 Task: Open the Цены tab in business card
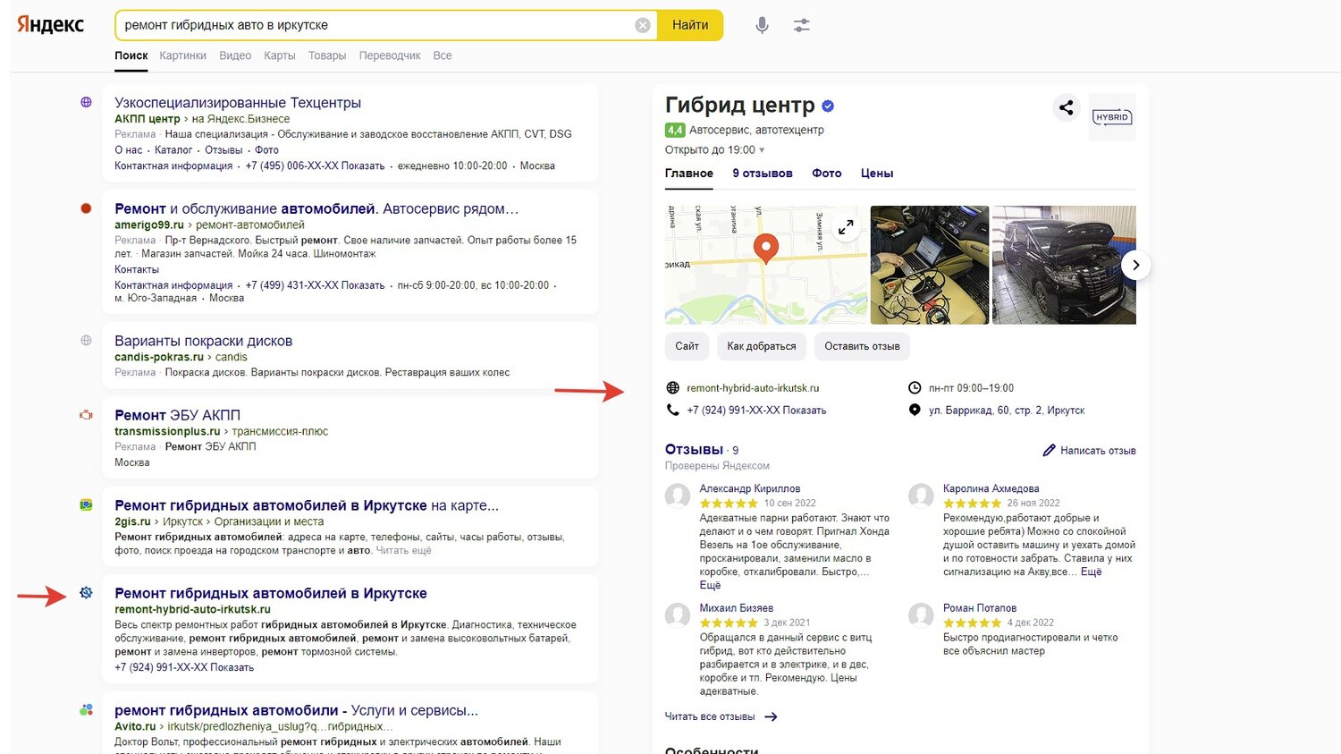point(877,174)
